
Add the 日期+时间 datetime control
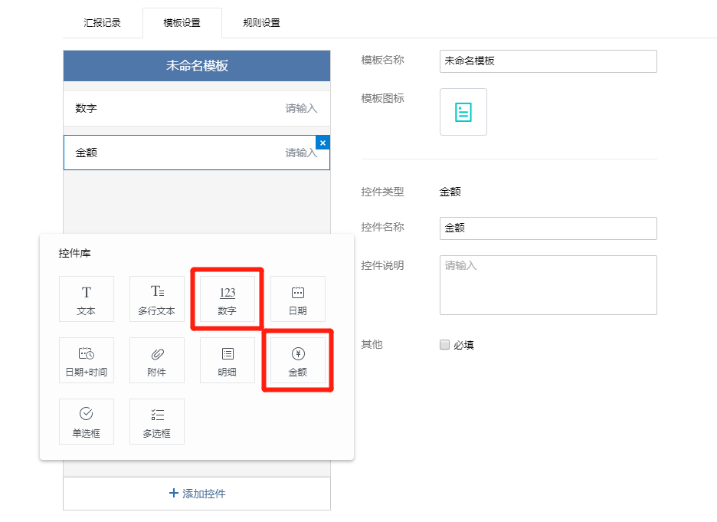point(87,360)
